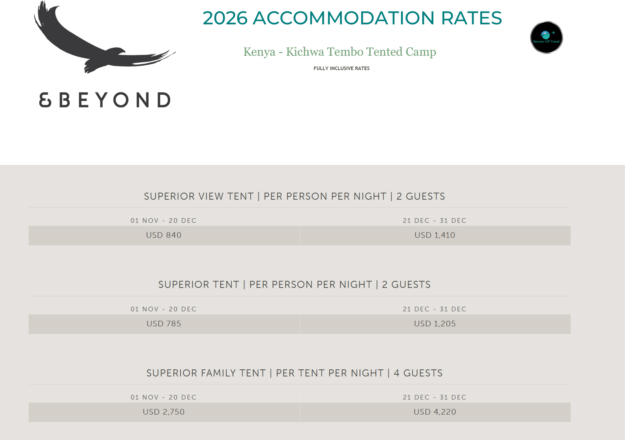Click the Fully Inclusive Rates label
Screen dimensions: 625x440
[x=341, y=68]
